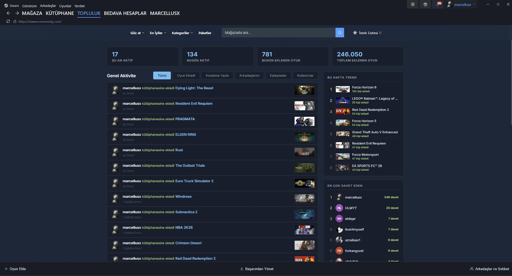Open the Arkadaşlar menu
Viewport: 512px width, 276px height.
click(48, 6)
